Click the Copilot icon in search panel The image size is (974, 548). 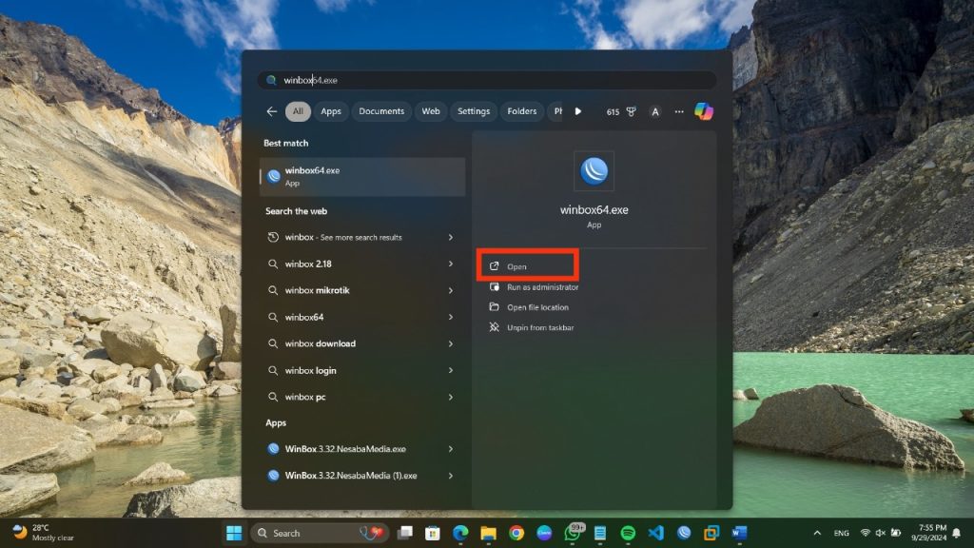[x=704, y=111]
